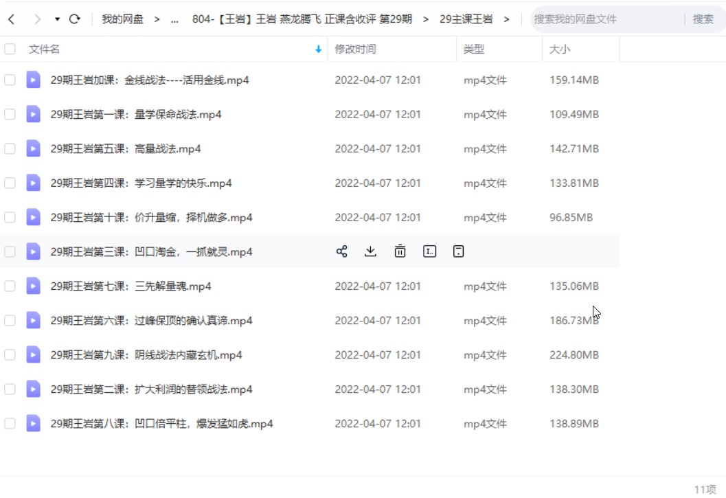Screen dimensions: 726x498
Task: Select file 29期王岩第八课：凹口倍平柱，爆发猛如虎.mp4
Action: [x=161, y=423]
